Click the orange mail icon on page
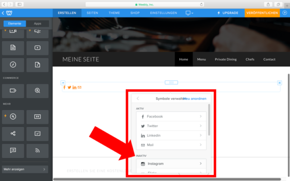This screenshot has height=181, width=290. pyautogui.click(x=79, y=87)
